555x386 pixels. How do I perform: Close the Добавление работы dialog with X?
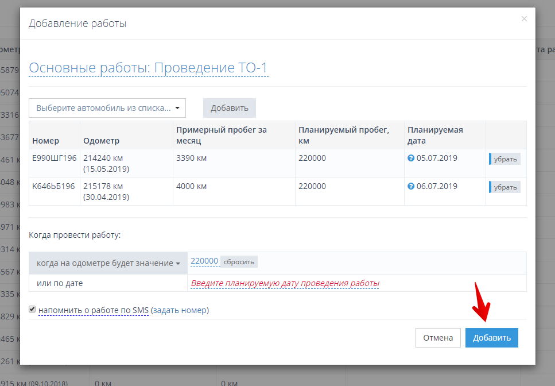[x=523, y=19]
